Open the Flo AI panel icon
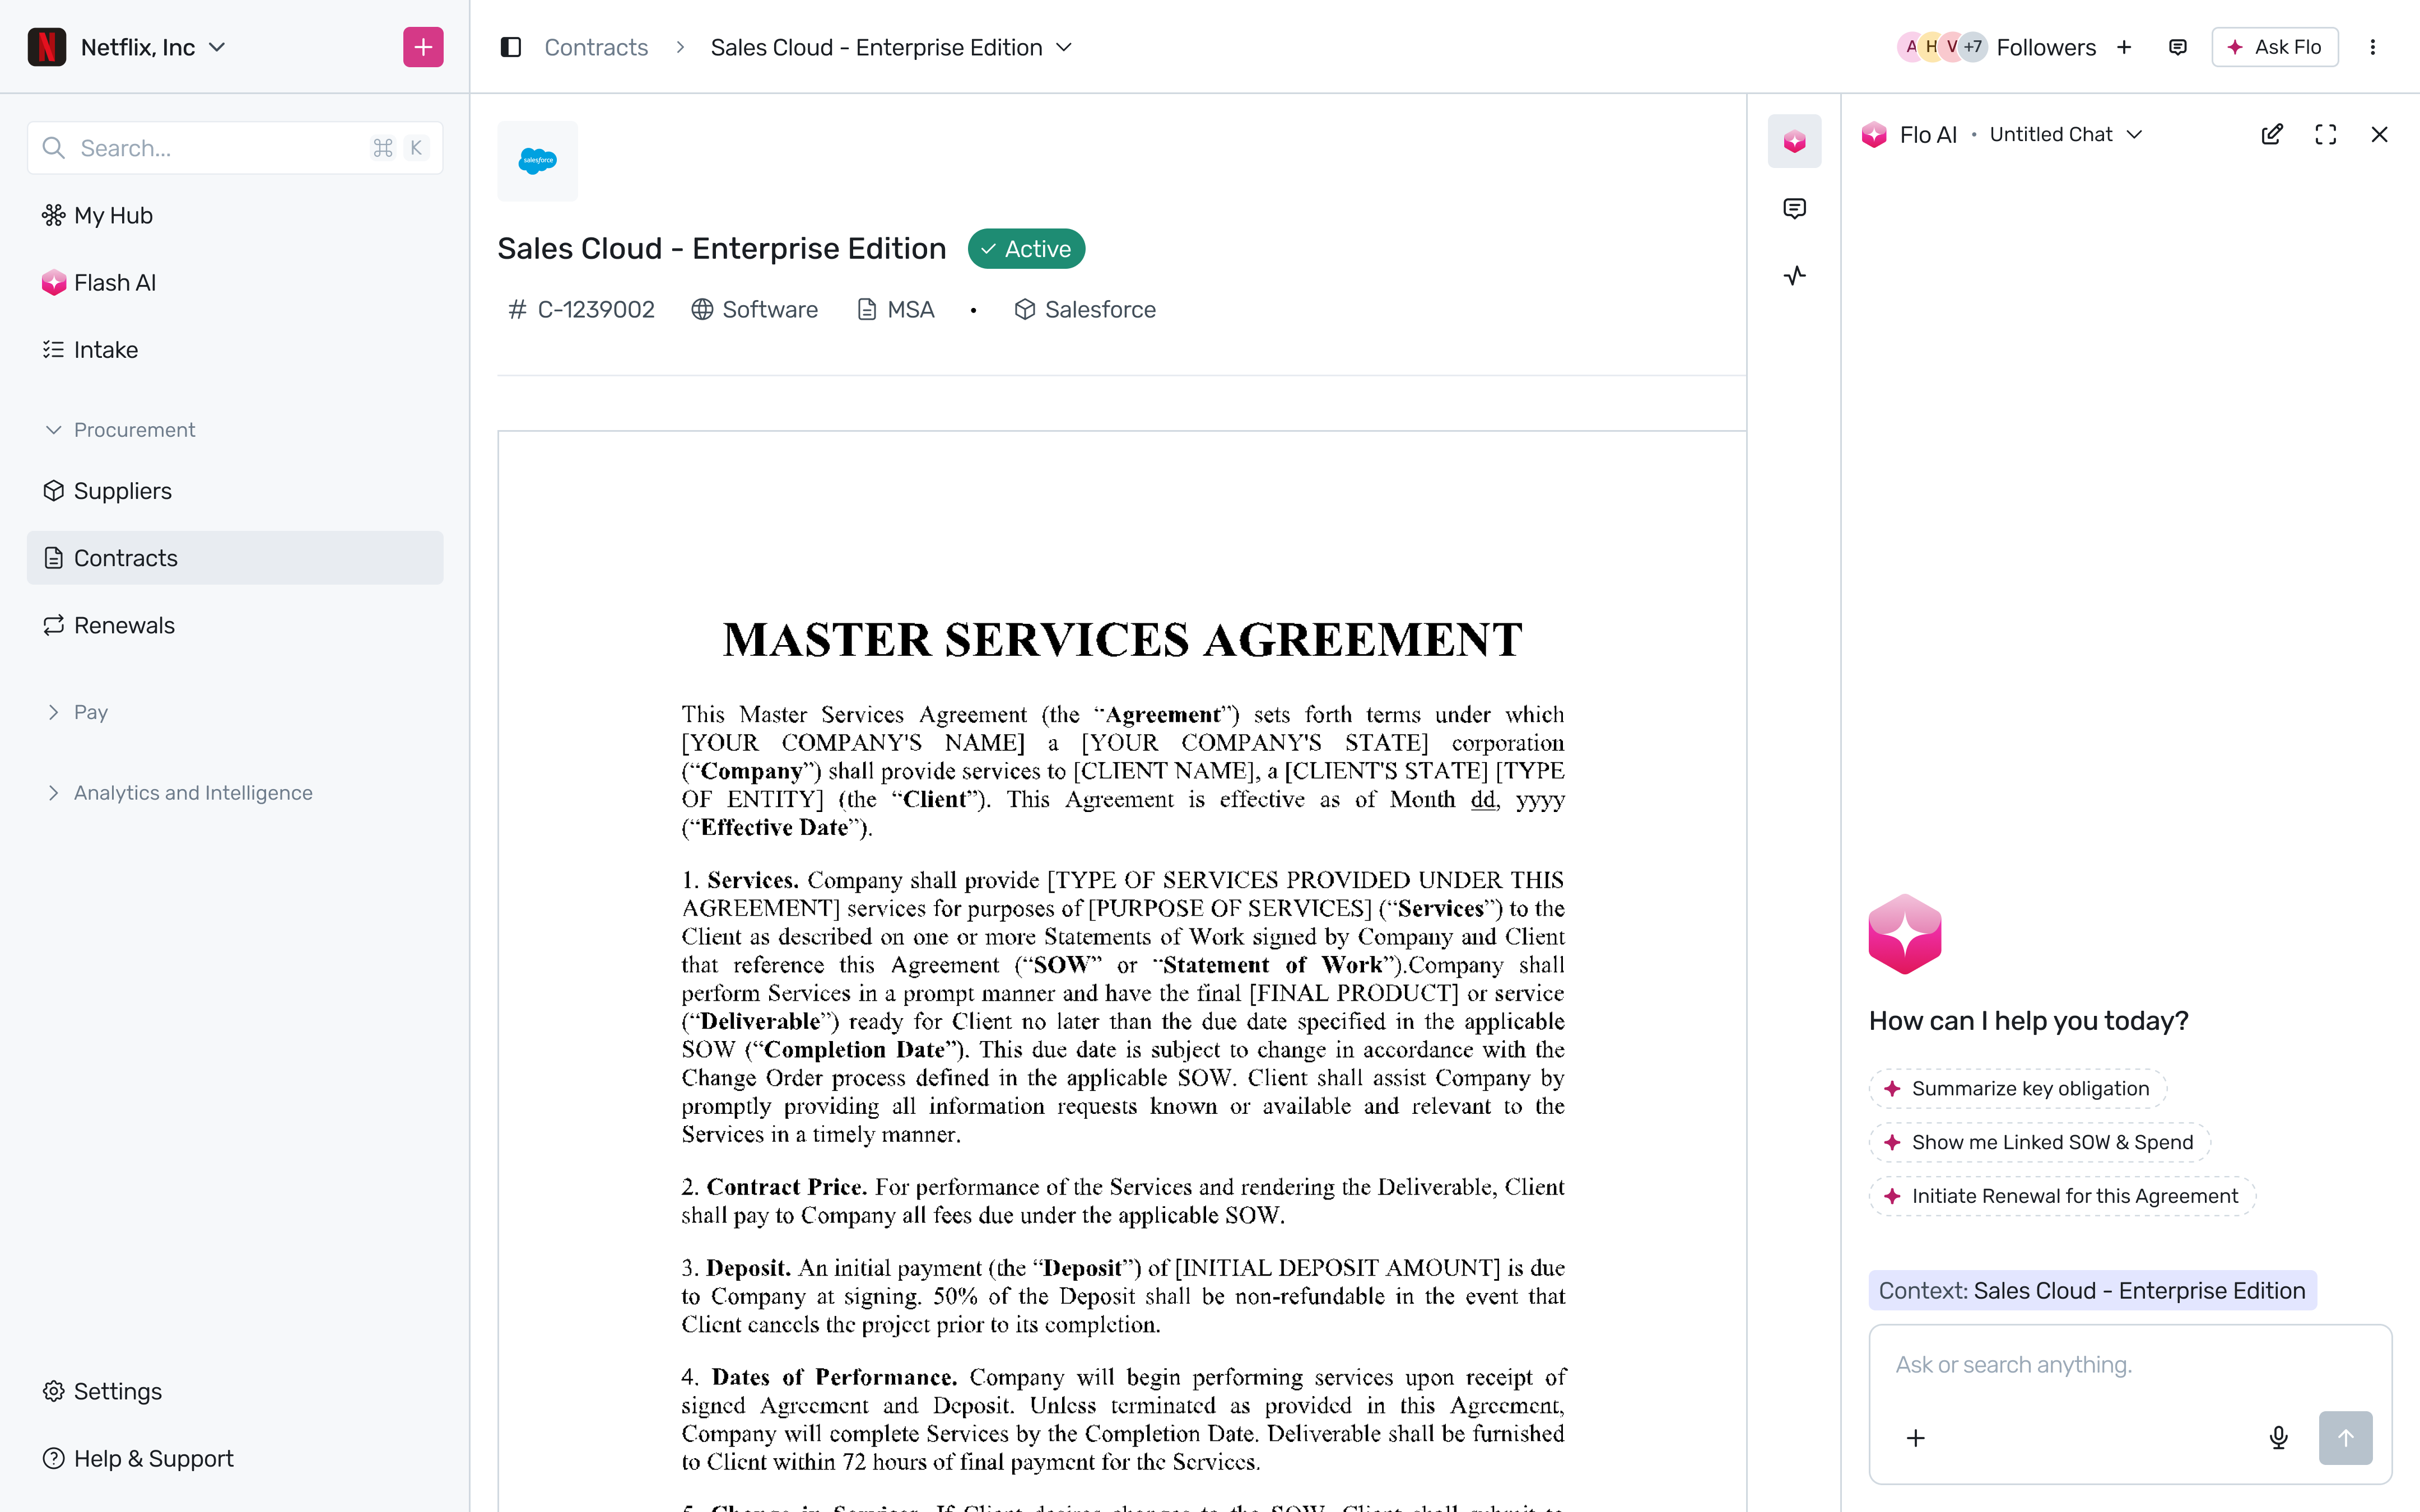 point(1794,141)
